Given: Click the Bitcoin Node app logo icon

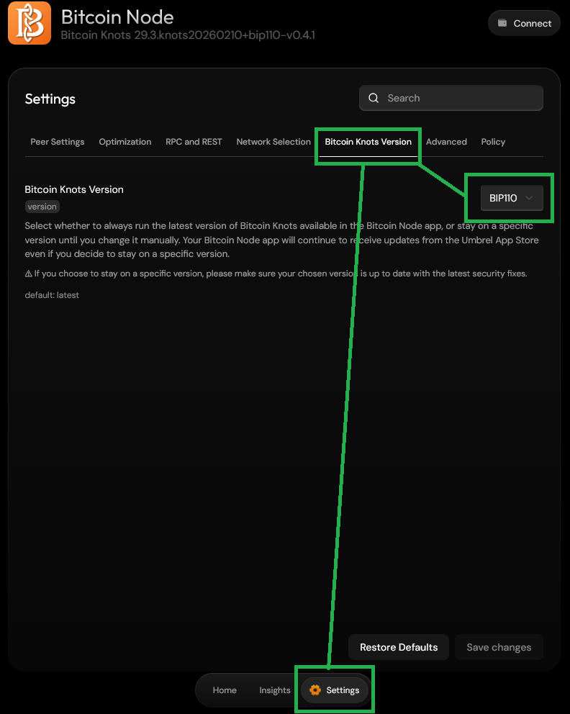Looking at the screenshot, I should [x=29, y=23].
